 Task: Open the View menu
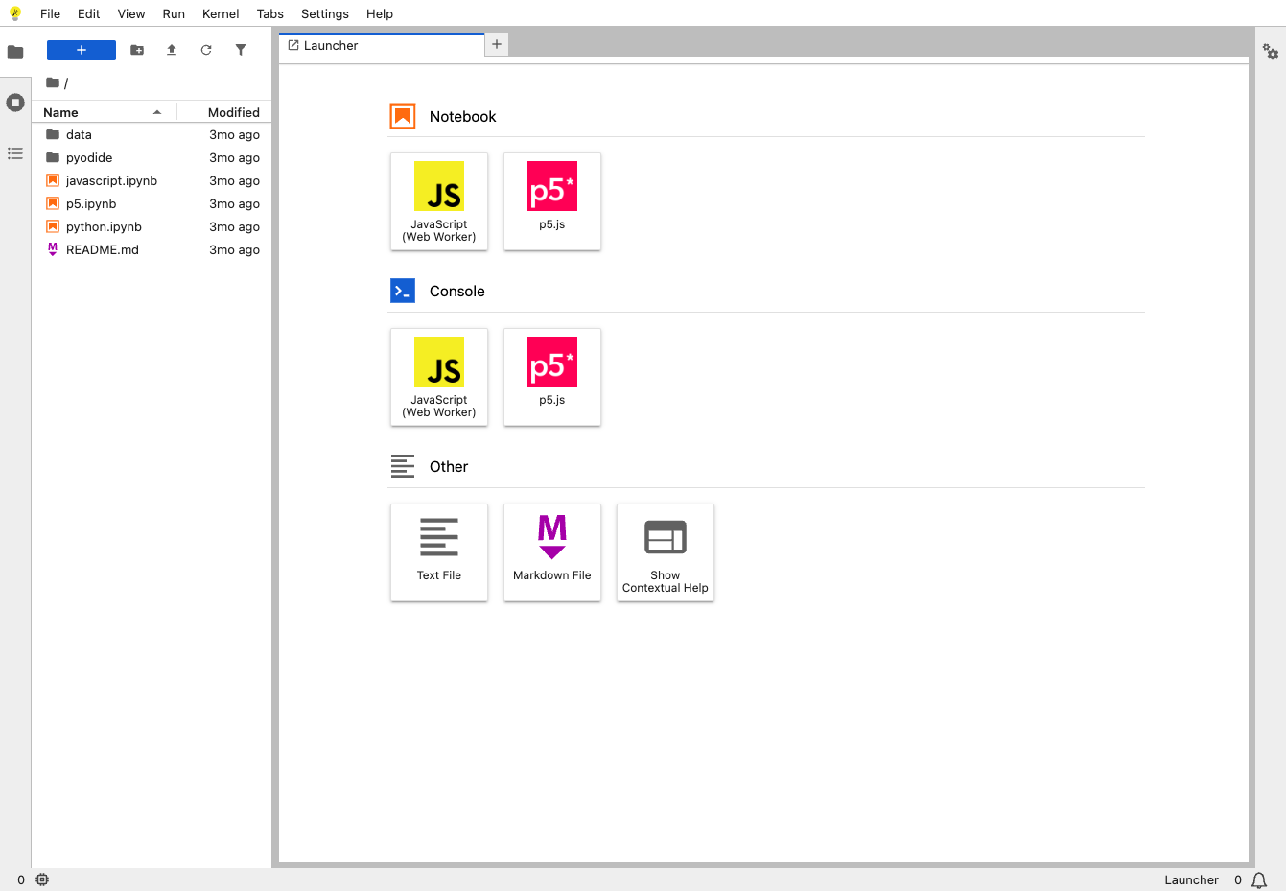[131, 13]
